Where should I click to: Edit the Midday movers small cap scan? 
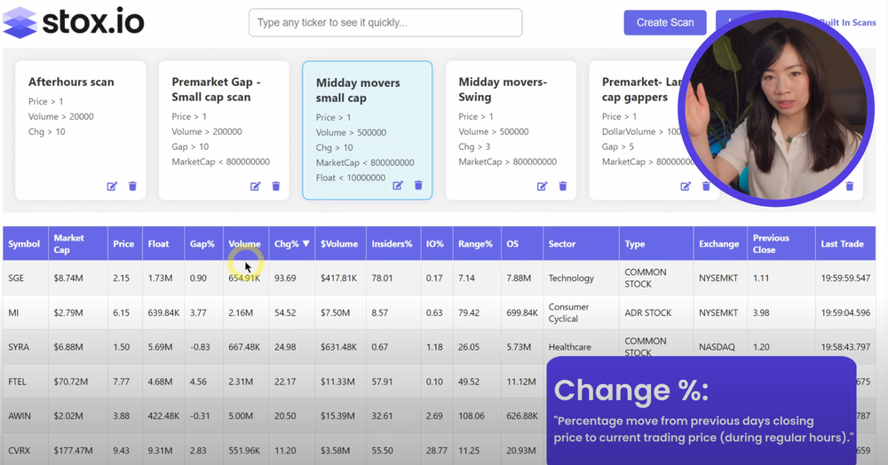click(398, 185)
